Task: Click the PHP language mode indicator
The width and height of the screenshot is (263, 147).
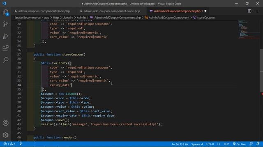Action: coord(226,144)
